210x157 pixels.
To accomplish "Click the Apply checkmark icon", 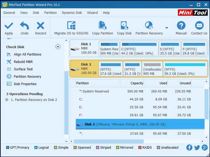I will (9, 26).
